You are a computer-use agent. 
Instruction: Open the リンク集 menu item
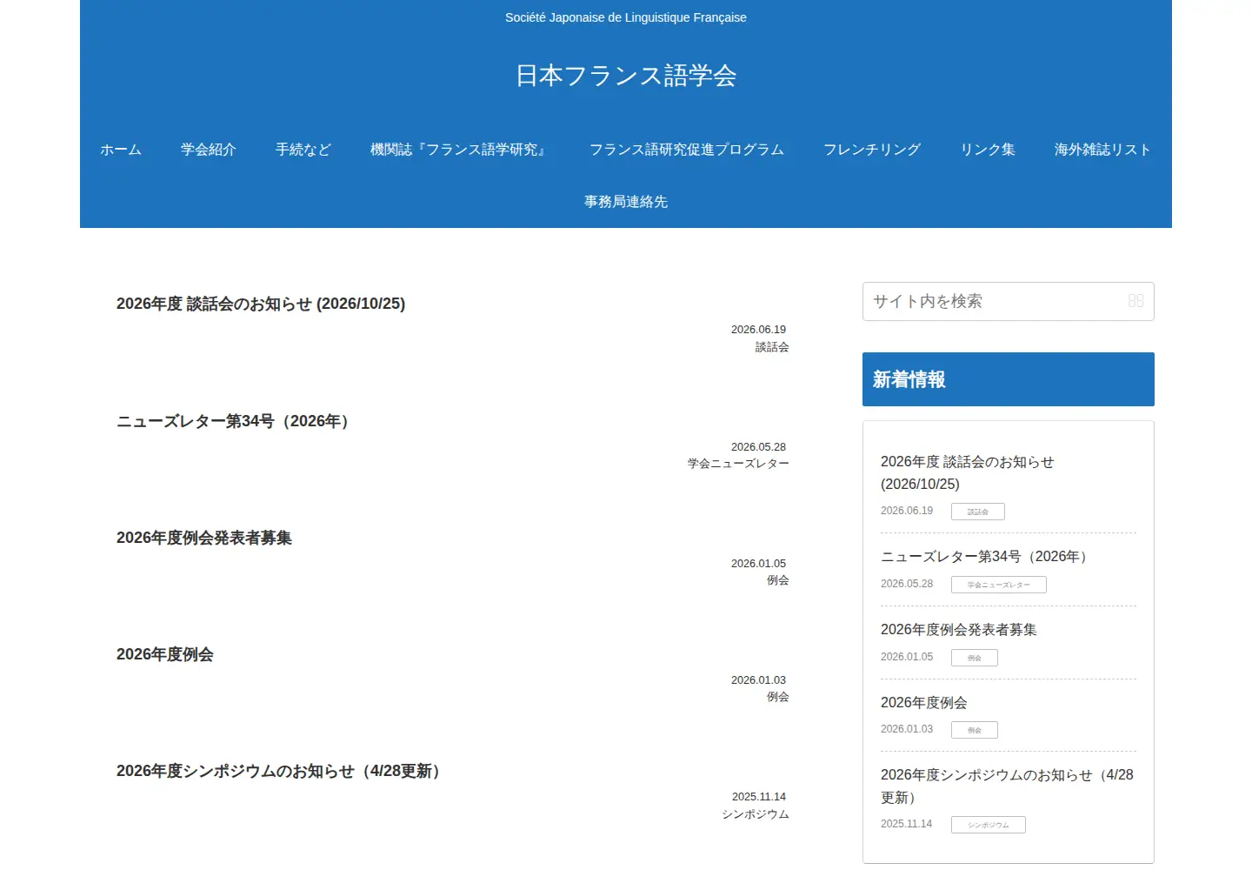(x=988, y=150)
